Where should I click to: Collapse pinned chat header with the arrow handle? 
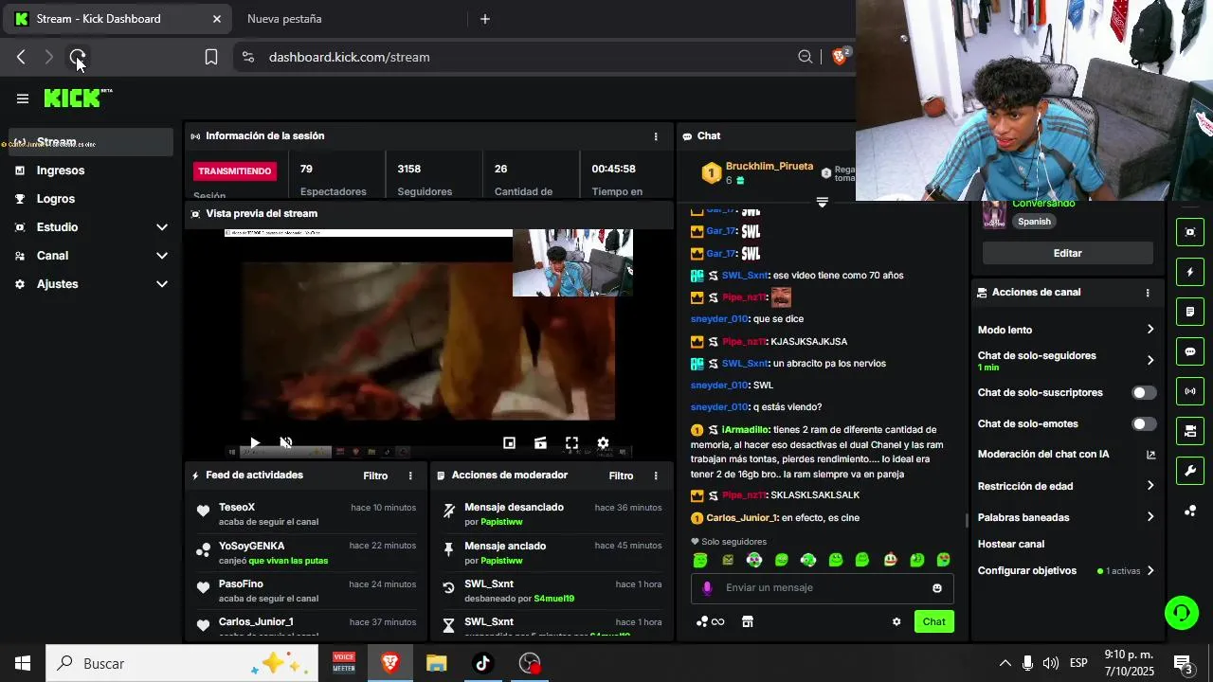point(822,203)
